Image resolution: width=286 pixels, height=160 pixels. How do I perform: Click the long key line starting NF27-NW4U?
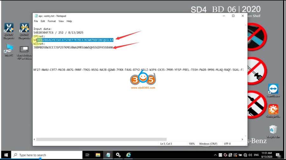point(138,70)
